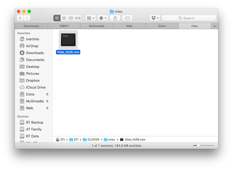Viewport: 233px width, 170px height.
Task: Zoom the Finder window with green button
Action: pos(29,11)
